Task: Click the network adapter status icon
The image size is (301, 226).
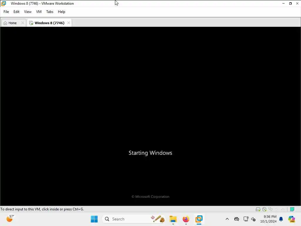Action: (x=270, y=209)
